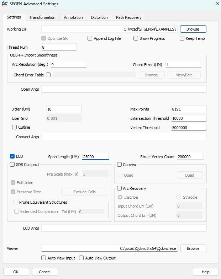221x279 pixels.
Task: Edit the Span Length (UM) field
Action: [x=95, y=157]
